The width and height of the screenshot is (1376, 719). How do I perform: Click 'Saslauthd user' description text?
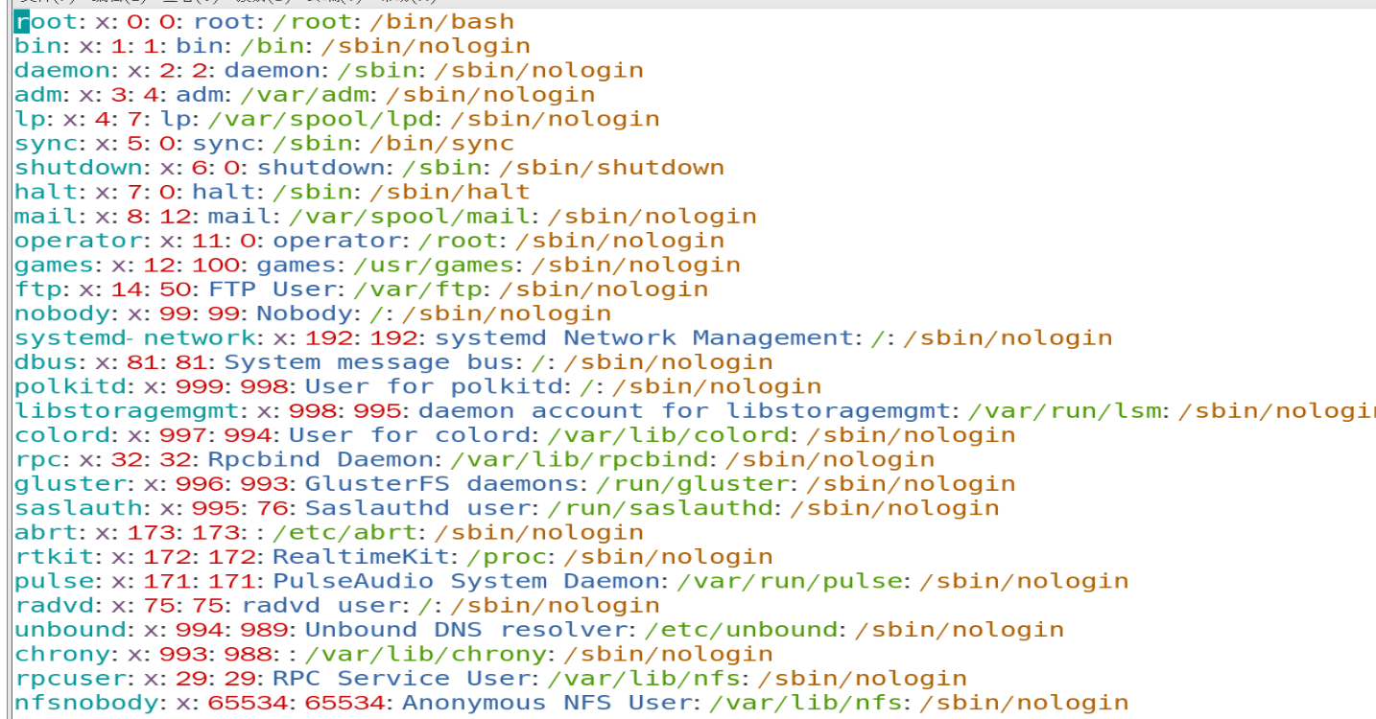[x=417, y=508]
